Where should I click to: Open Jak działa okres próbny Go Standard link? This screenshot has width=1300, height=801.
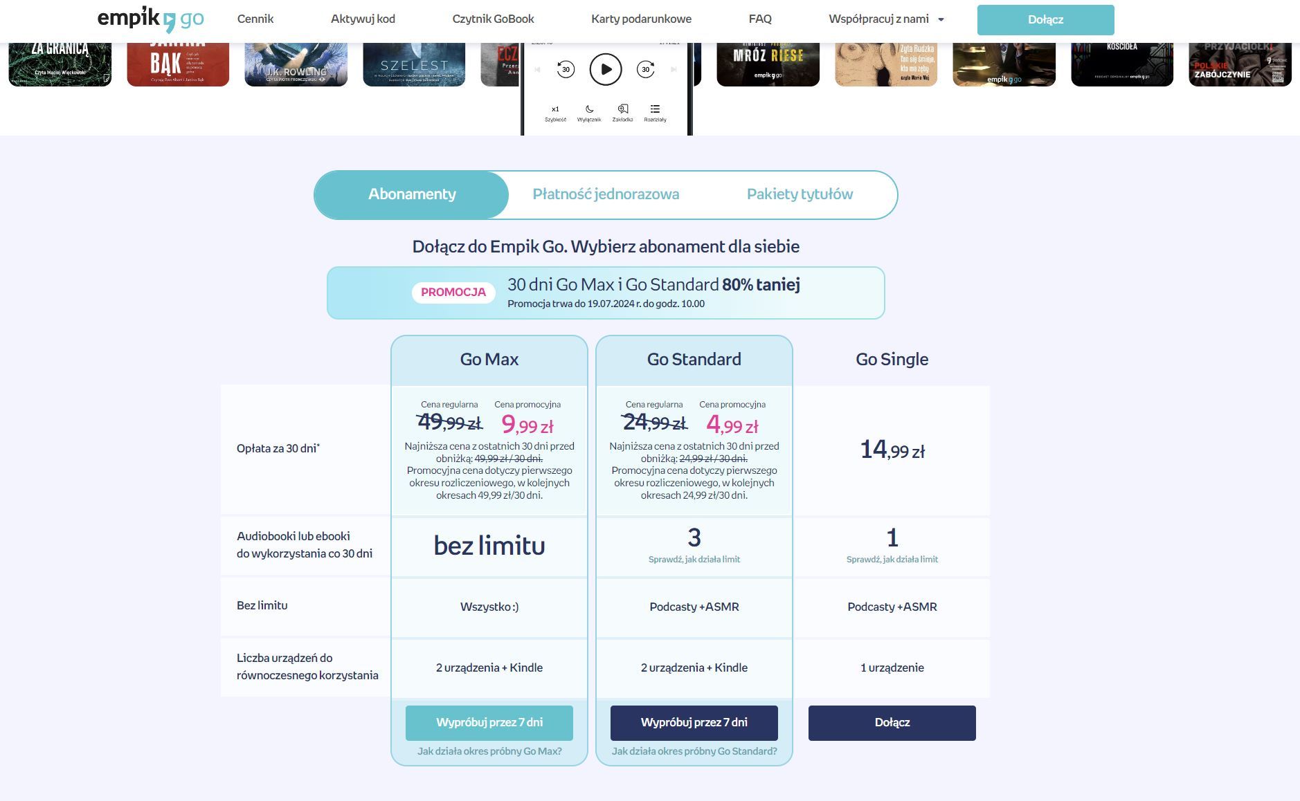(x=694, y=751)
